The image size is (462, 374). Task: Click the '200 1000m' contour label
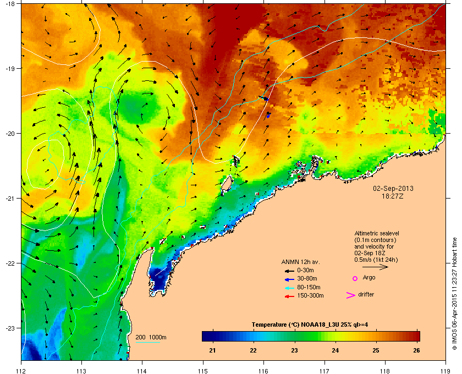(x=151, y=337)
